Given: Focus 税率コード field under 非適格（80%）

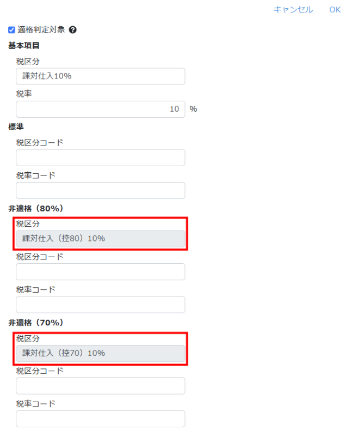Looking at the screenshot, I should coord(101,305).
